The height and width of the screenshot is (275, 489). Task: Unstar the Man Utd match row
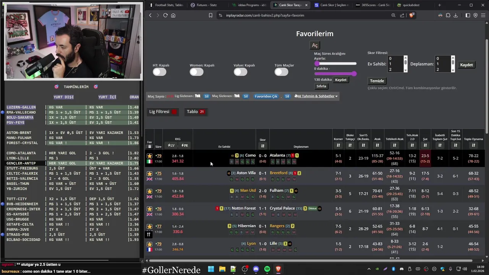click(149, 191)
